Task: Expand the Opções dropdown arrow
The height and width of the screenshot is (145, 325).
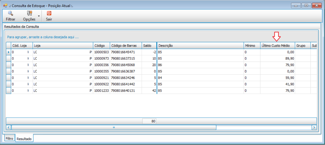Action: click(39, 16)
